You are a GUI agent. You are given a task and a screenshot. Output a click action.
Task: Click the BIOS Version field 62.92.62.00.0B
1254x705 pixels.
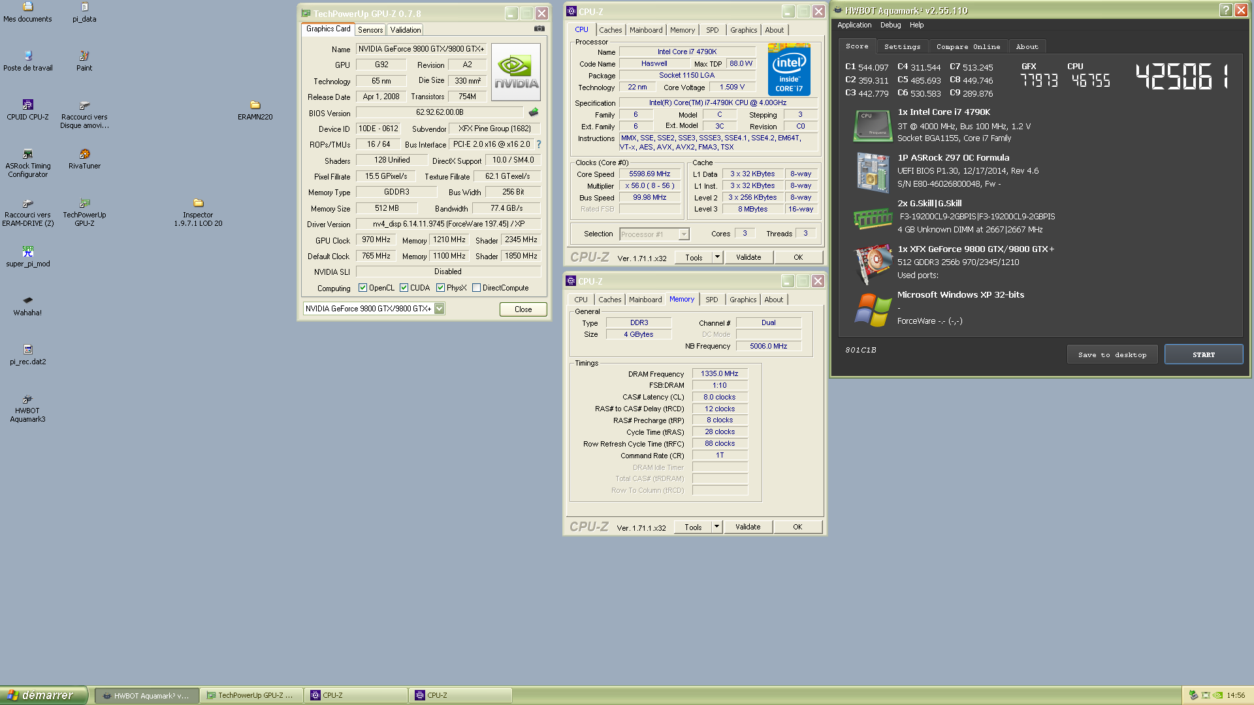[440, 112]
